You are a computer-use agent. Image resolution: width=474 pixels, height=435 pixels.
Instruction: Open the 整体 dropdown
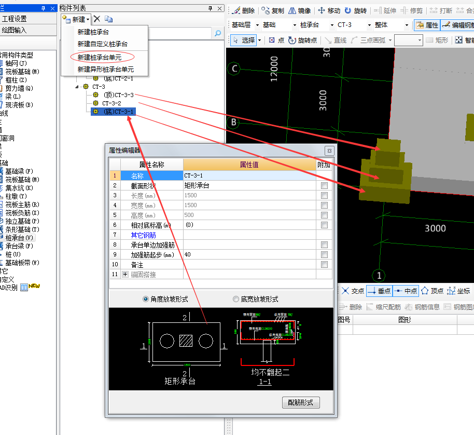pyautogui.click(x=407, y=25)
